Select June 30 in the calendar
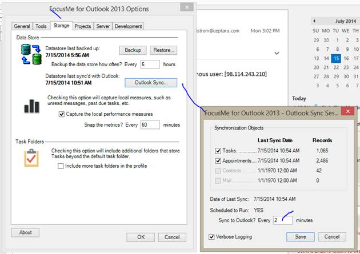 [x=326, y=40]
